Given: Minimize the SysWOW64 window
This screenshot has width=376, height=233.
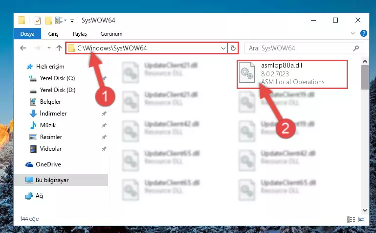Looking at the screenshot, I should [x=313, y=20].
